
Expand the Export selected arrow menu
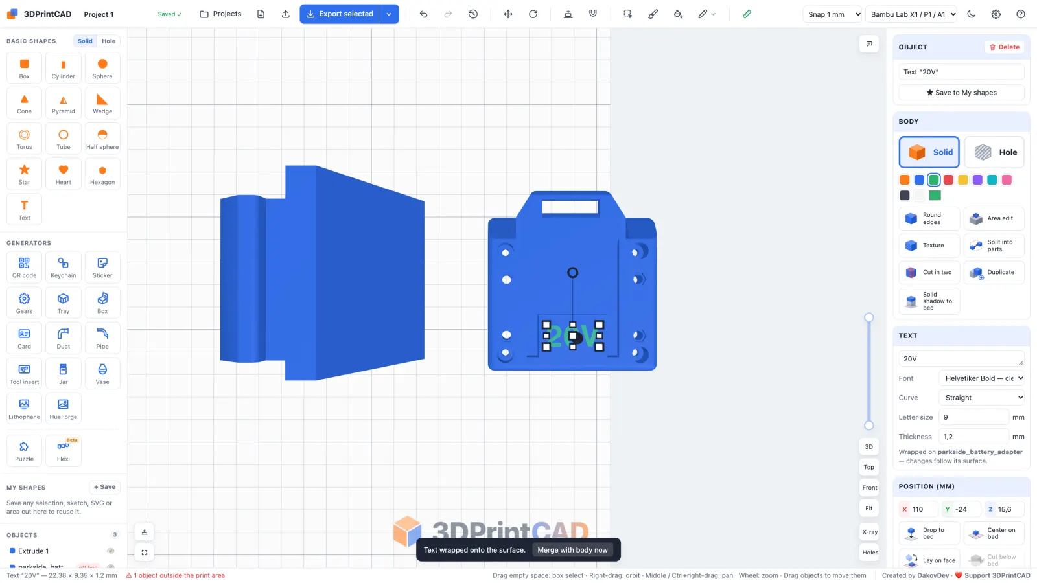[389, 14]
